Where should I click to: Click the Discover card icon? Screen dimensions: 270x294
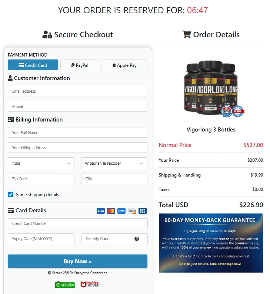coord(132,211)
